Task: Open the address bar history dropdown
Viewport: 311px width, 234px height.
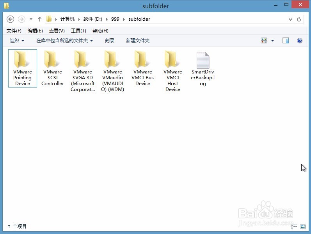Action: point(290,20)
